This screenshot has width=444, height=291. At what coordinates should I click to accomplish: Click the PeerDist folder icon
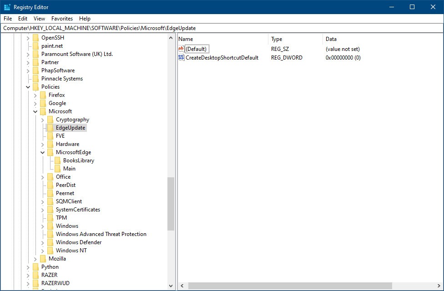pos(50,186)
